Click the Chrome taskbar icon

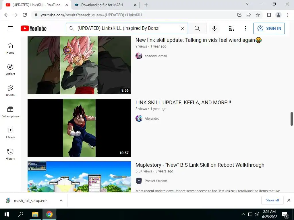[x=49, y=214]
